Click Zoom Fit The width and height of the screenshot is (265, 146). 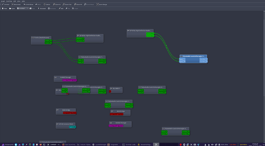pyautogui.click(x=78, y=4)
